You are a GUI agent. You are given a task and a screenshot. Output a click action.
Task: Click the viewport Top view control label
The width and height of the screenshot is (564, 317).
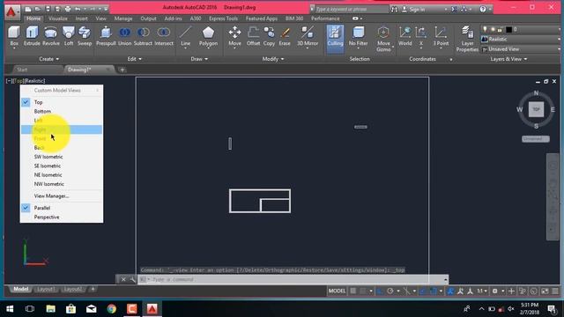click(x=18, y=81)
